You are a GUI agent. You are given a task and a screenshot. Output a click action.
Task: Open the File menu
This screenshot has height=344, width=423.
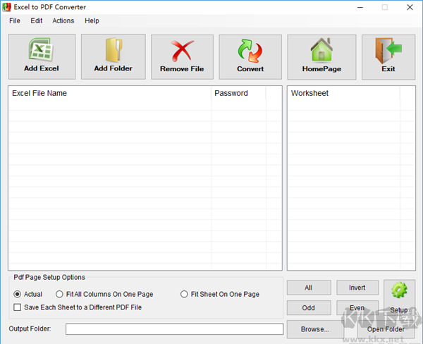[15, 20]
